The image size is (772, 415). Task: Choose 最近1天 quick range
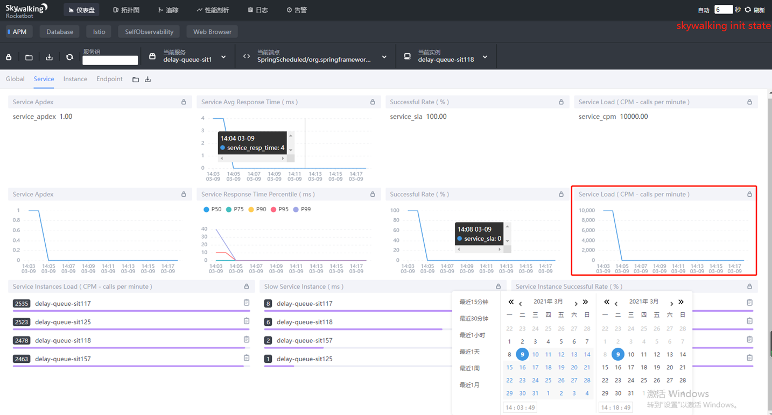click(469, 352)
